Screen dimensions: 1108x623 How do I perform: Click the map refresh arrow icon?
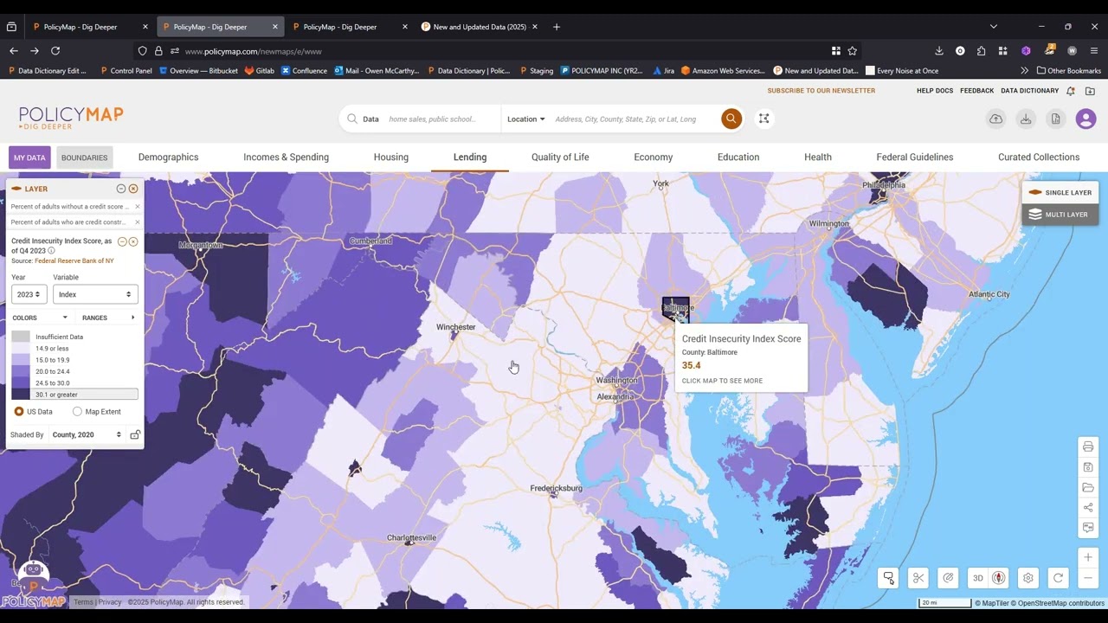coord(1058,578)
